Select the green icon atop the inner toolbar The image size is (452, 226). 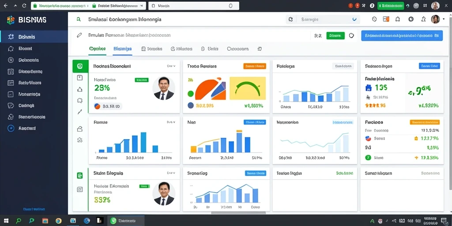[x=80, y=66]
